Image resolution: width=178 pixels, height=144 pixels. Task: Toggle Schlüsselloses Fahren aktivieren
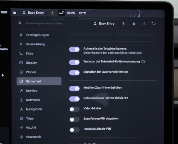(x=74, y=99)
